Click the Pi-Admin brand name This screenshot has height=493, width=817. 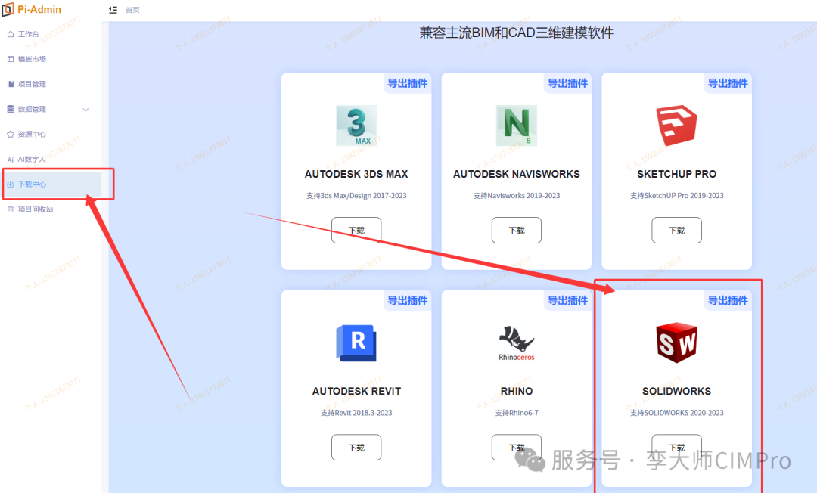coord(39,9)
